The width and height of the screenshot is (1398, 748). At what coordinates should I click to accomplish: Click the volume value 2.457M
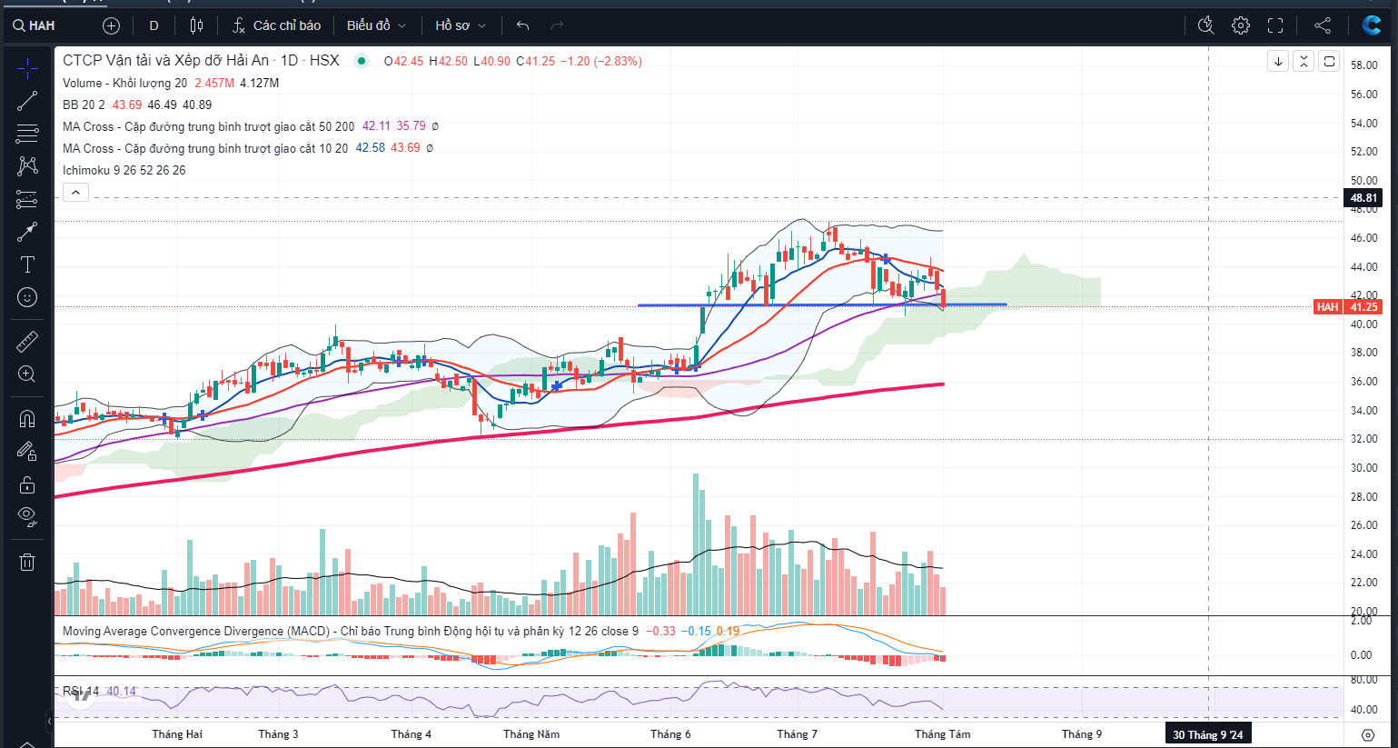214,83
